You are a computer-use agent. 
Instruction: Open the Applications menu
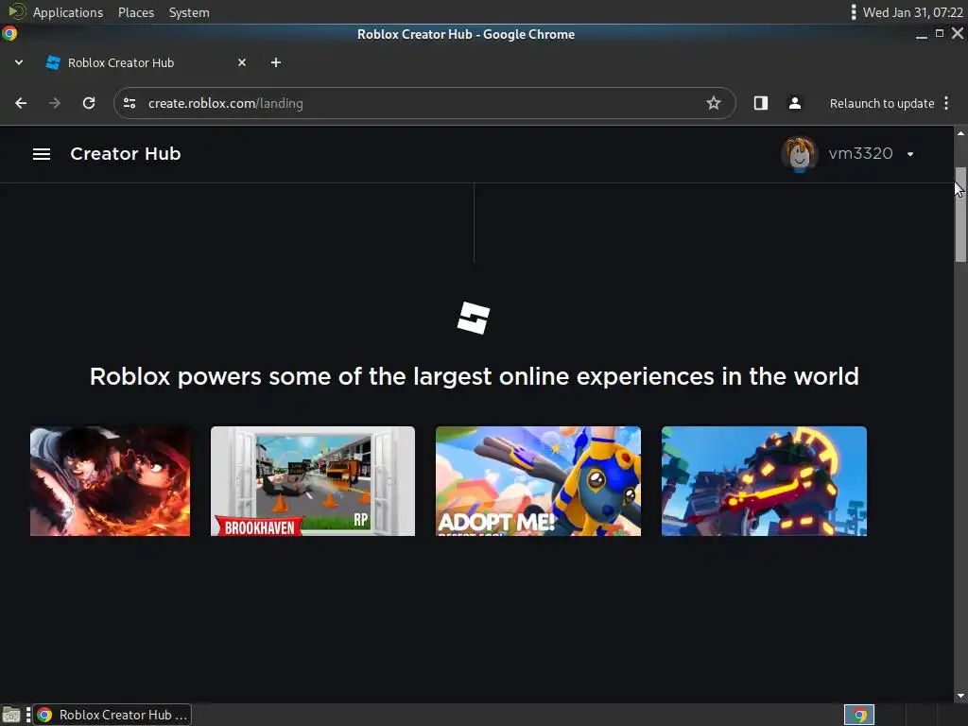68,12
